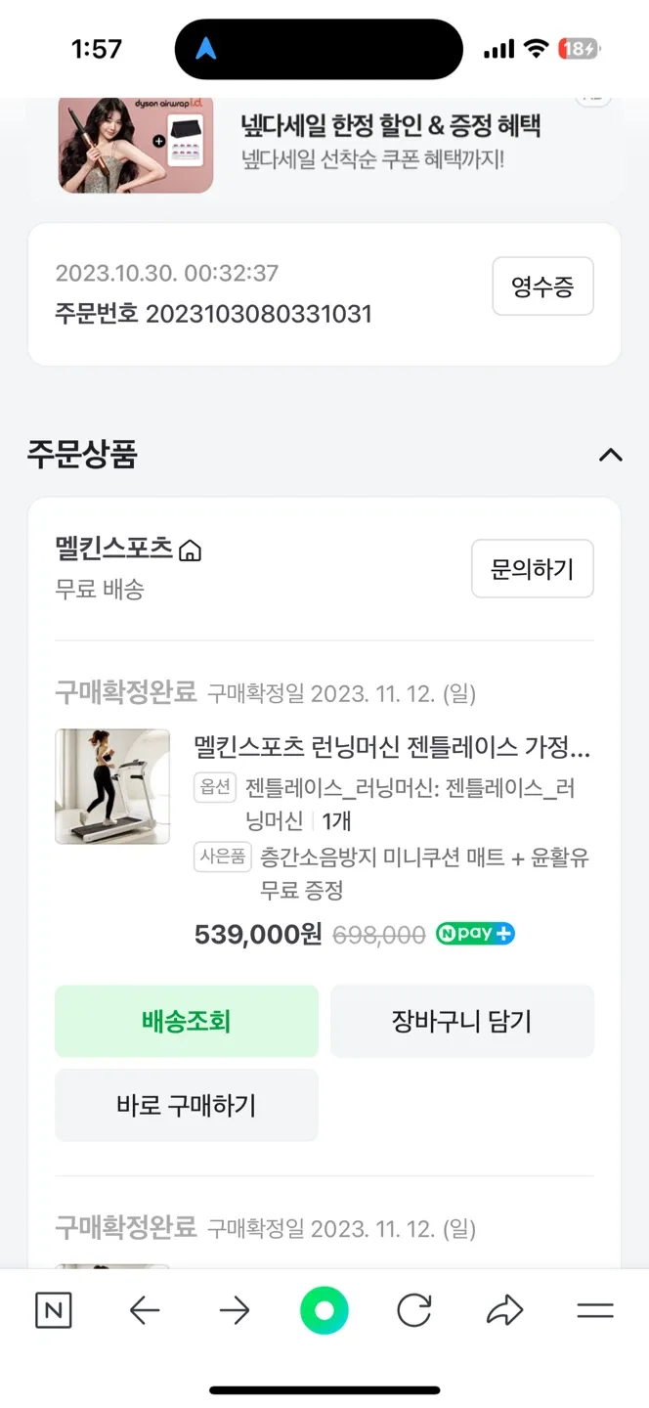Go back with the left arrow
649x1408 pixels.
[145, 1311]
